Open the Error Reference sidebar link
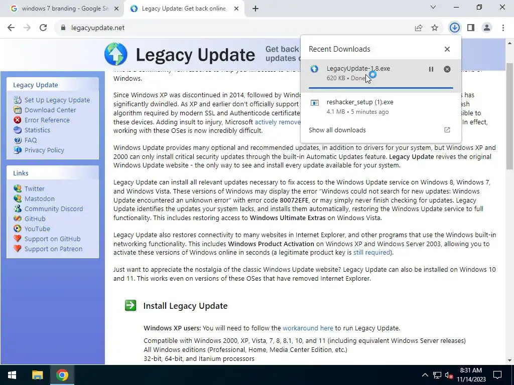The image size is (514, 385). click(47, 120)
